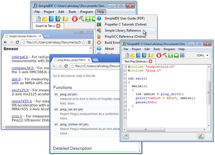Close the Simple Libraries Index.htm browser tab

click(40, 36)
